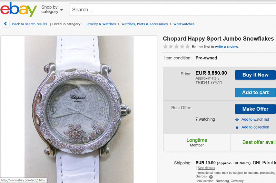Click the star icon beside collection
Viewport: 276px width, 183px height.
tap(237, 127)
